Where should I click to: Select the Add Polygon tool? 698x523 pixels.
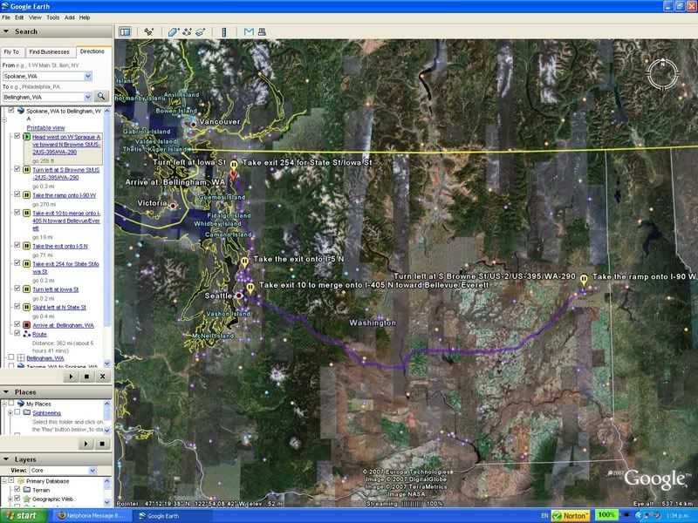coord(174,32)
